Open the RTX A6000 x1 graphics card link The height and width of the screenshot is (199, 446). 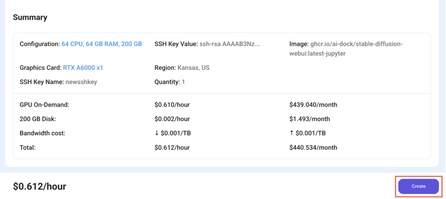(x=83, y=68)
